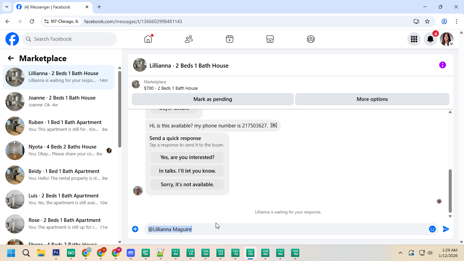Send the message with the send arrow
This screenshot has height=261, width=464.
pos(446,229)
